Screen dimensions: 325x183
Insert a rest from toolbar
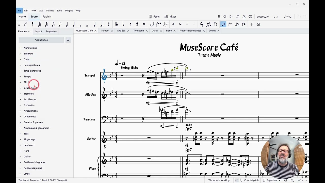[x=109, y=24]
